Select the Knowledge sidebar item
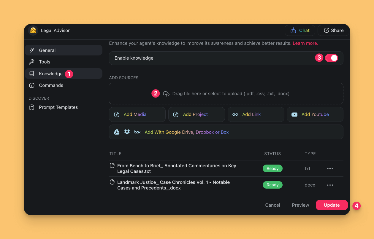The height and width of the screenshot is (239, 374). coord(50,74)
